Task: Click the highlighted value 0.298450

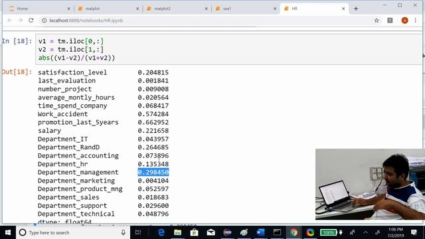Action: tap(153, 173)
